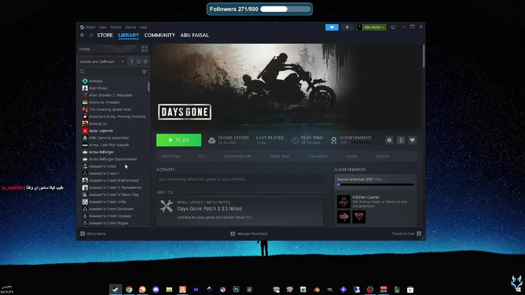Click the main page scrollbar

pos(423,56)
